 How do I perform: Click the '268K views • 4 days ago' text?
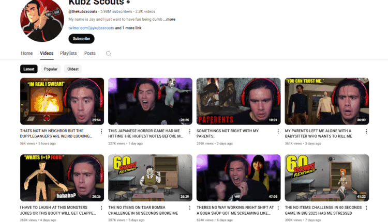[38, 220]
